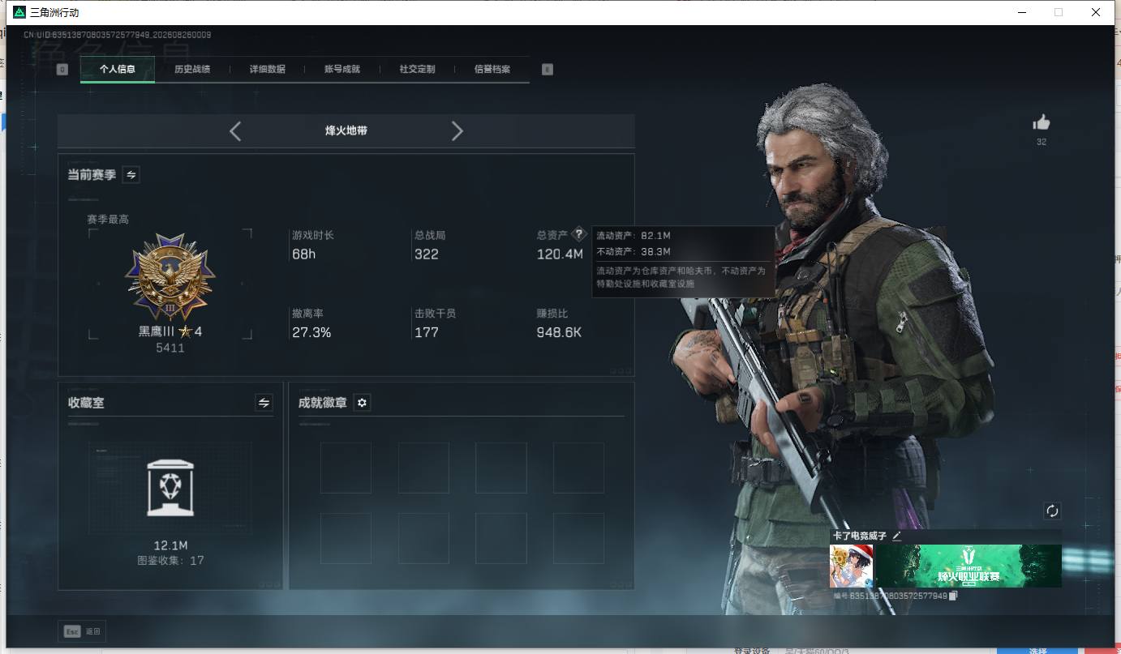Viewport: 1121px width, 654px height.
Task: Click the 27.3% 撤离率 value
Action: [311, 332]
